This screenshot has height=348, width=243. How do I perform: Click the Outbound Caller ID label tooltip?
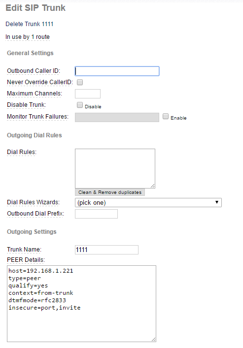tap(34, 71)
